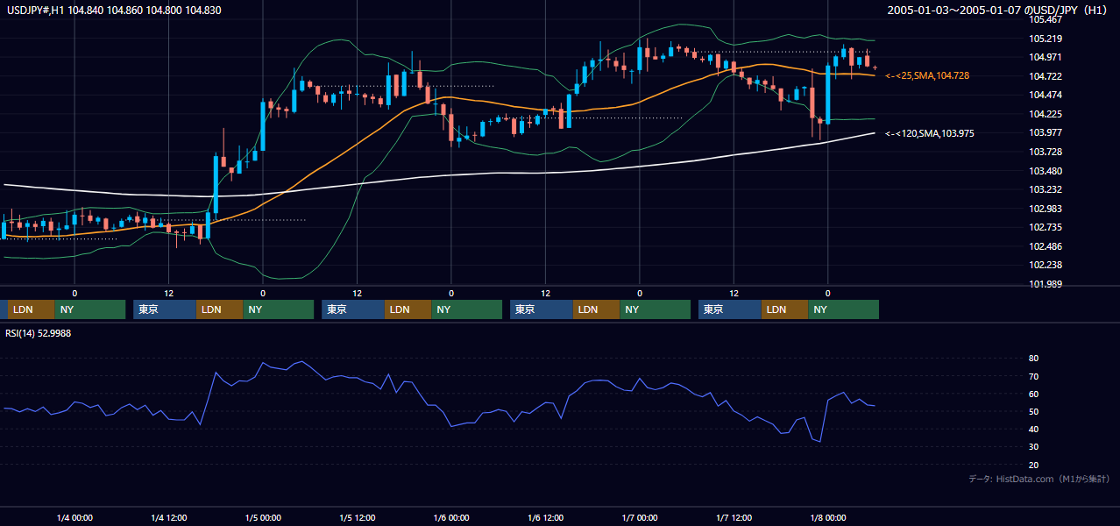Screen dimensions: 1120x526
Task: Click RSI axis level 60
Action: 1034,394
